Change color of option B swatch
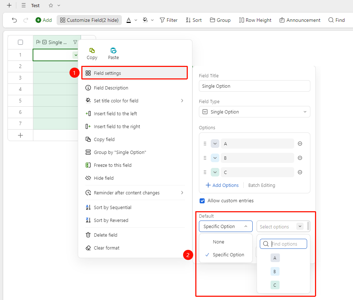This screenshot has width=353, height=300. click(215, 158)
